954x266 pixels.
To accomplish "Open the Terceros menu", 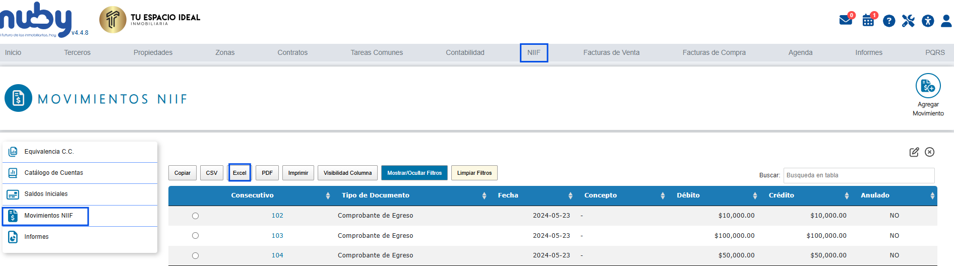I will (77, 52).
